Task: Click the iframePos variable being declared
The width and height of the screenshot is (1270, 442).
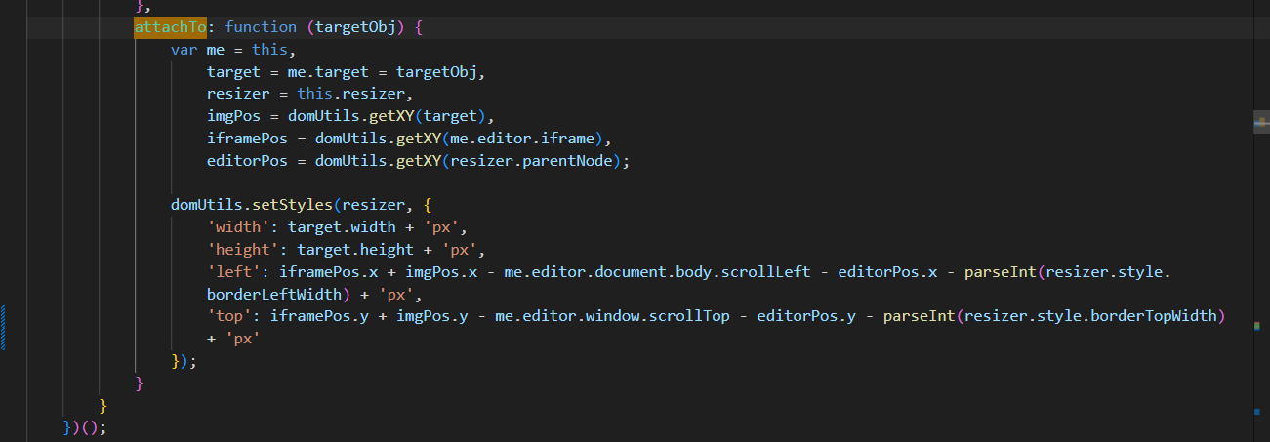Action: 248,140
